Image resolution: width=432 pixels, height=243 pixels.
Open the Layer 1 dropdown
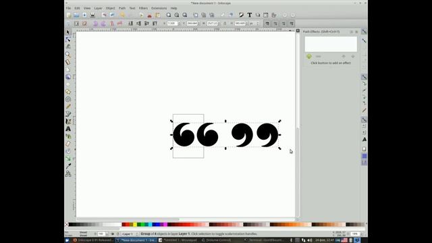(x=130, y=234)
